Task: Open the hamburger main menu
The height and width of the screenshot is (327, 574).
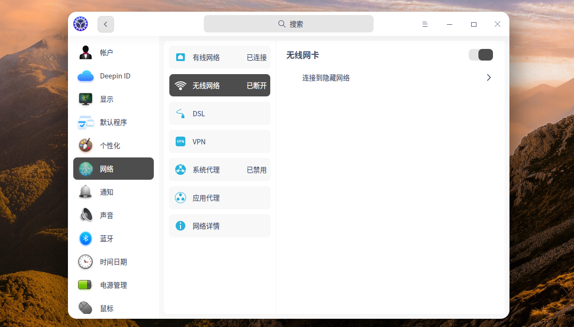Action: [425, 24]
